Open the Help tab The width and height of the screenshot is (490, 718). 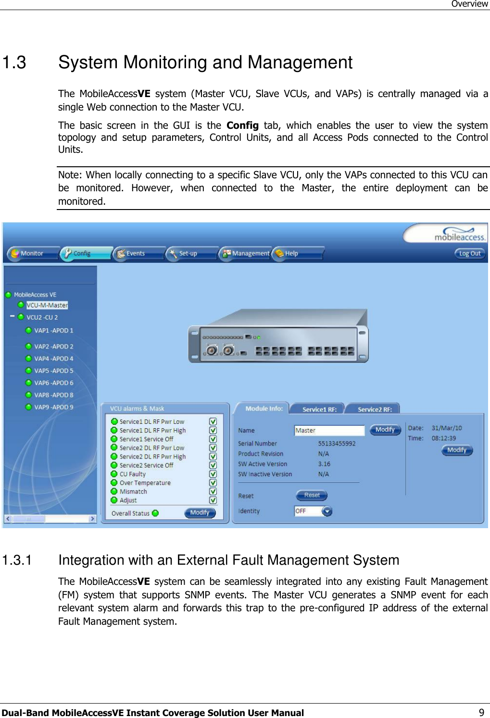click(298, 253)
